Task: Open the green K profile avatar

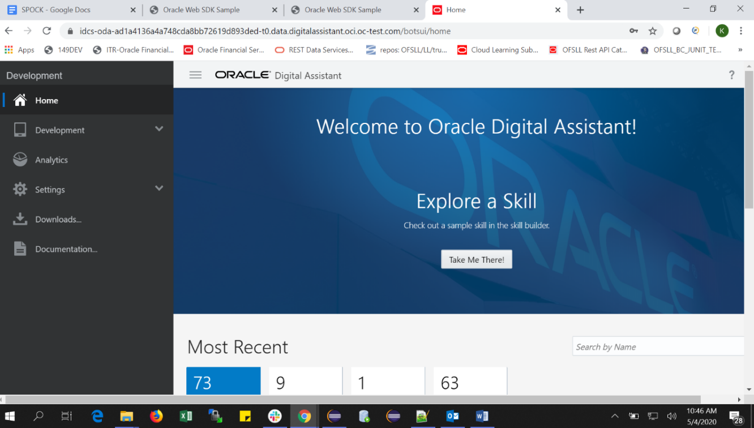Action: (x=722, y=31)
